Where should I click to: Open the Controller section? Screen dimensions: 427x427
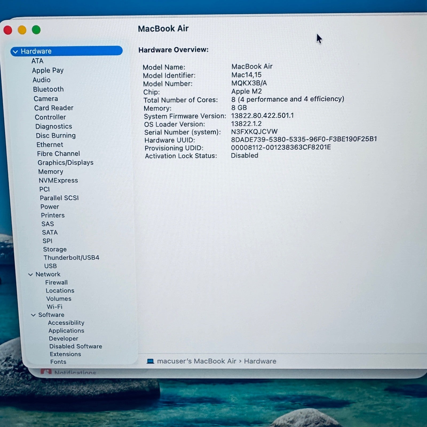pos(50,117)
